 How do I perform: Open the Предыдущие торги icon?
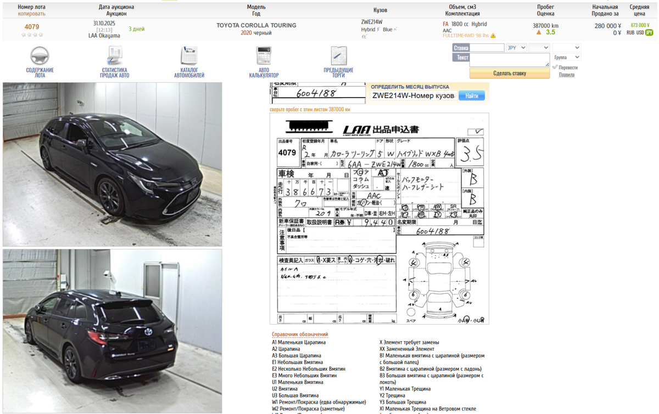tap(338, 56)
